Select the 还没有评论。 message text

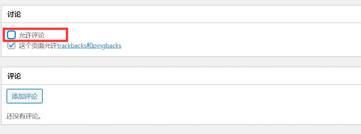click(x=24, y=116)
